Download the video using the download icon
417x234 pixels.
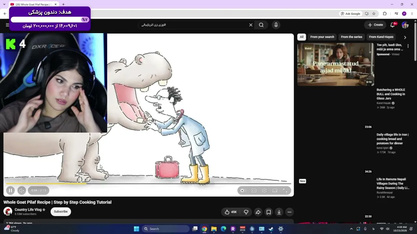tap(279, 212)
